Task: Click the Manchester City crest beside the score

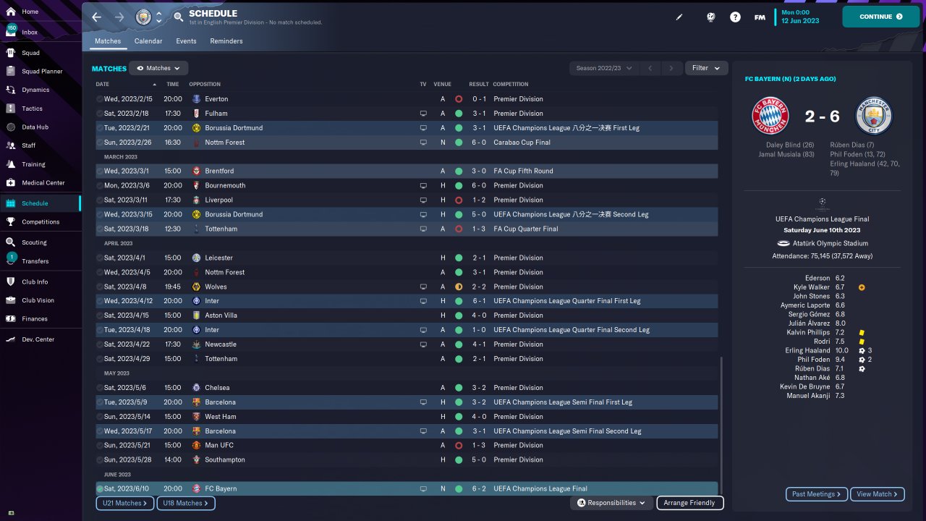Action: [874, 116]
